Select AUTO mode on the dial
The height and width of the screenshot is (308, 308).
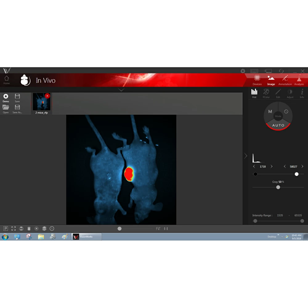point(278,125)
